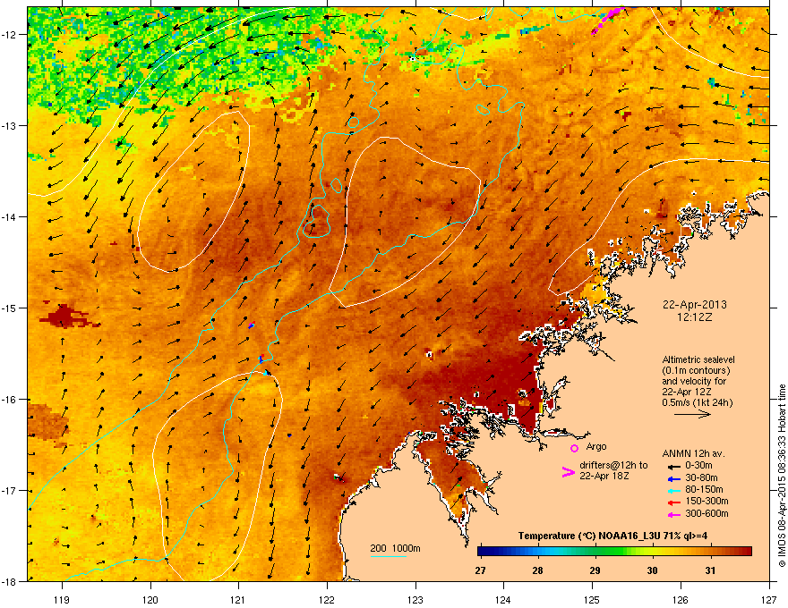Click the colorbar tick label '27'
The width and height of the screenshot is (788, 608).
[481, 570]
